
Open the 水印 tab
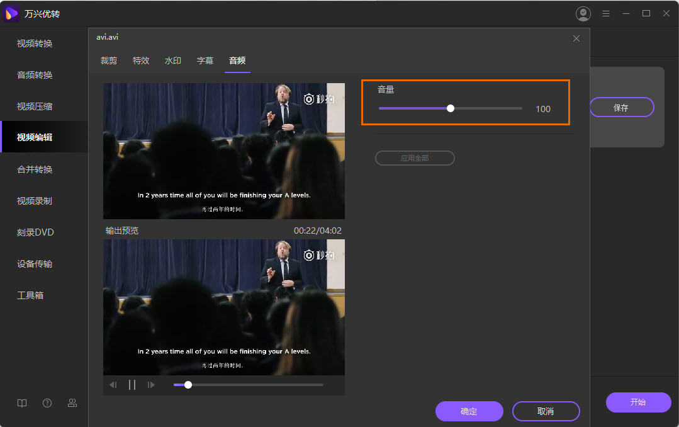tap(173, 60)
